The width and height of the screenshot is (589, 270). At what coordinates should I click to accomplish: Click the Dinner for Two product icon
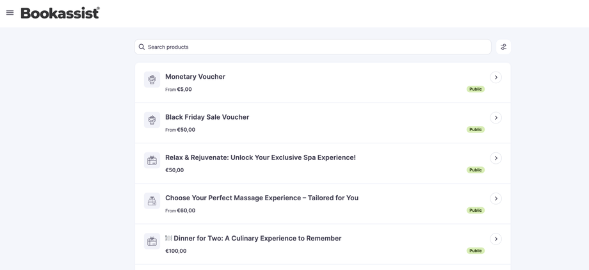[152, 241]
